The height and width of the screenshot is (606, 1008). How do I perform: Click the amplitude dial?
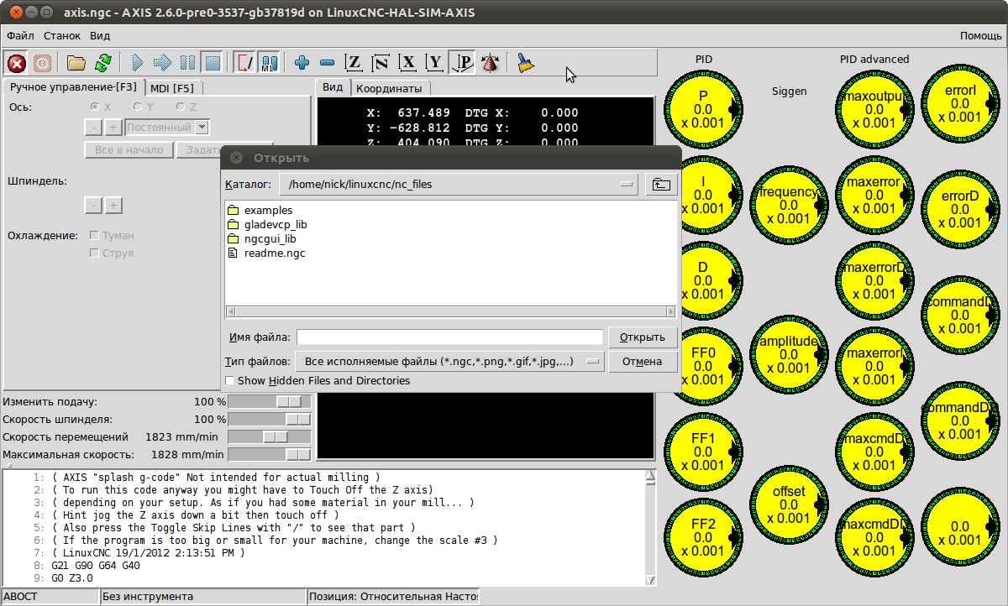coord(788,356)
